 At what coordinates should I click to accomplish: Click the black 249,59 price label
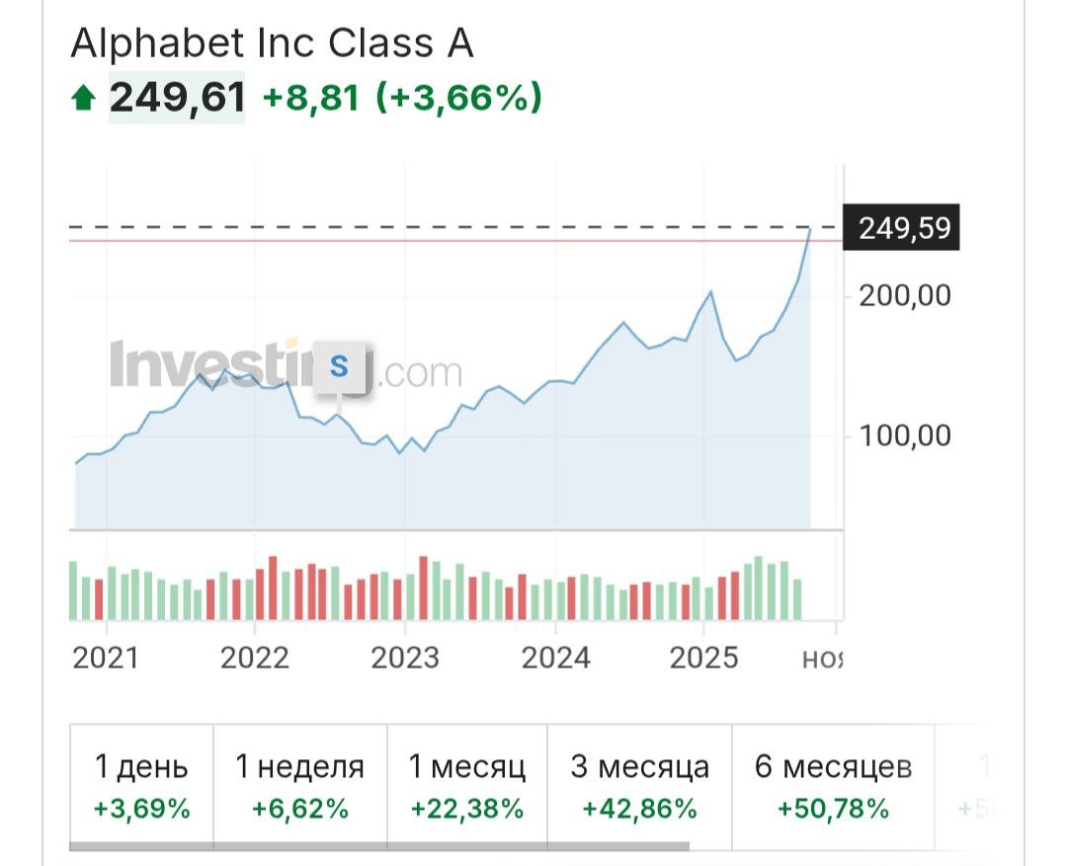(903, 229)
